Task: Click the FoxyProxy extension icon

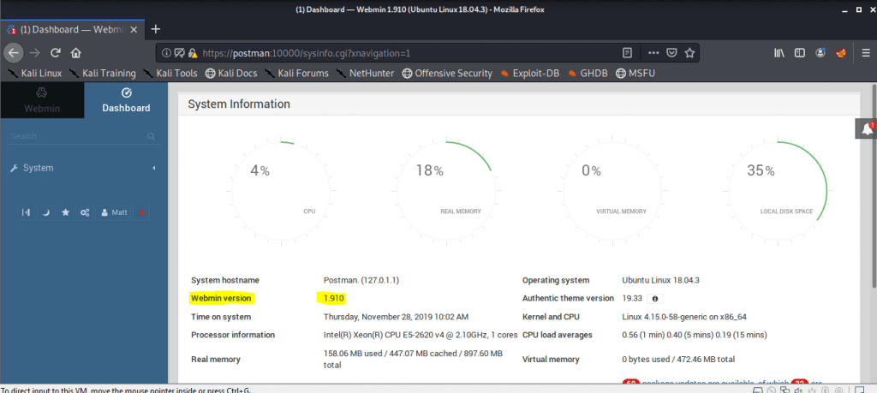Action: [x=841, y=53]
